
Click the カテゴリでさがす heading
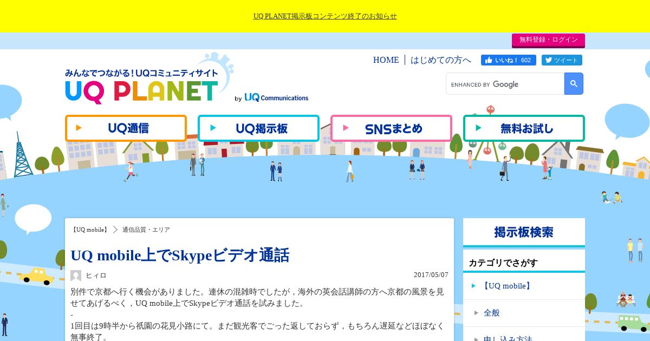503,263
